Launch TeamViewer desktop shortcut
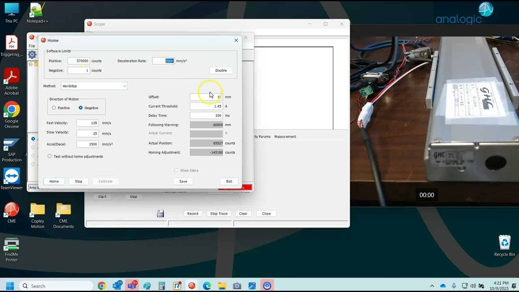The image size is (519, 292). [x=11, y=179]
